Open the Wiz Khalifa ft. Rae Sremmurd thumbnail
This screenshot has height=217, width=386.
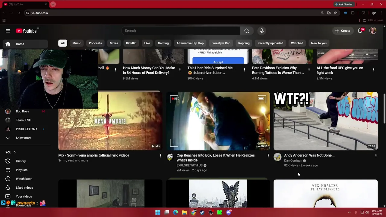pyautogui.click(x=325, y=193)
